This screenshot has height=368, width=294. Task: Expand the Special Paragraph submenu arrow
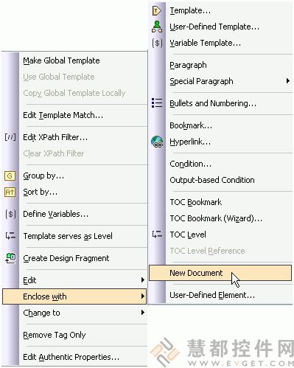[288, 81]
